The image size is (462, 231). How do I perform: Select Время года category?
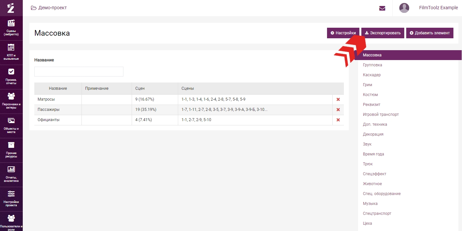[374, 154]
